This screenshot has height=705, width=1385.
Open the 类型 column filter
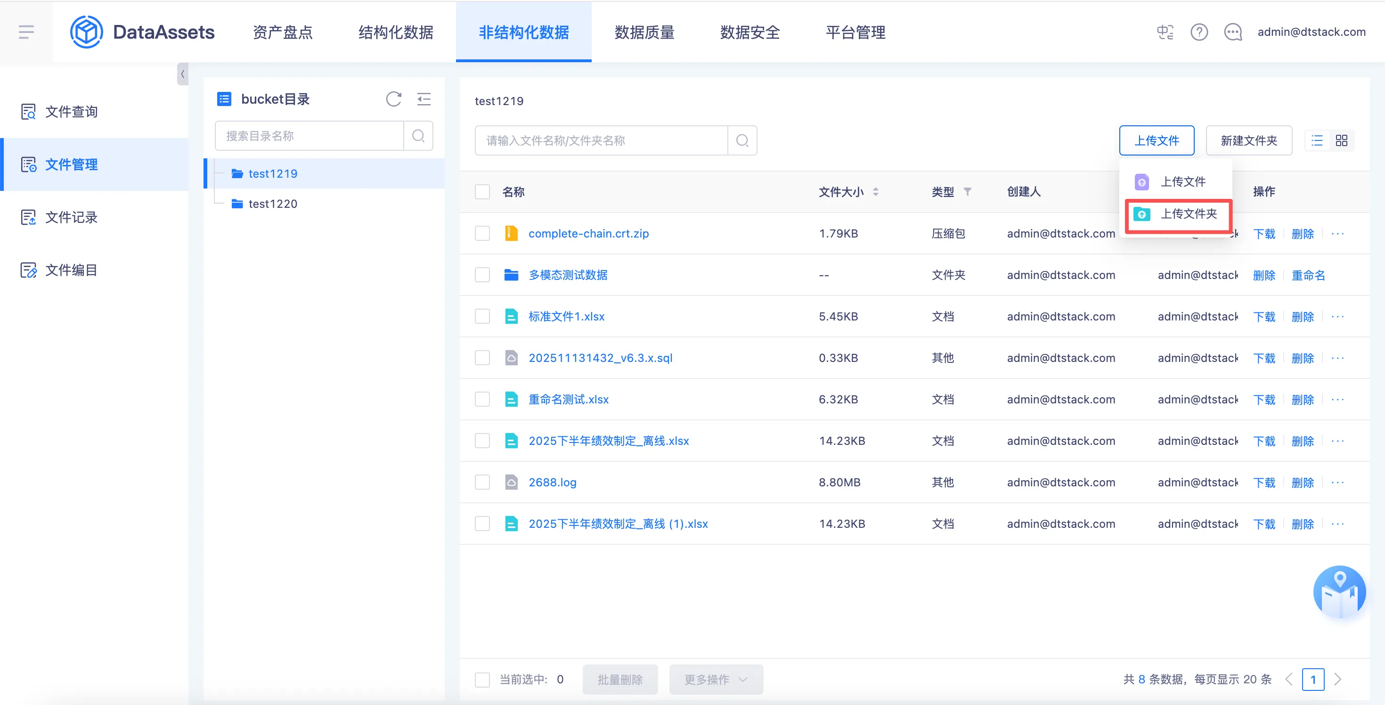click(967, 192)
